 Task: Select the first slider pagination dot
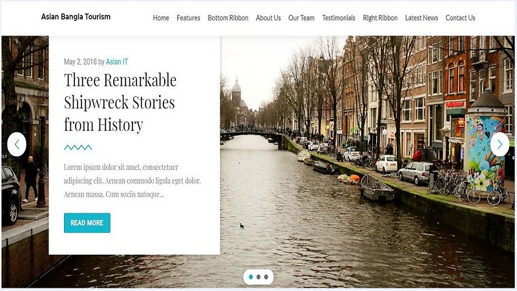[x=251, y=277]
